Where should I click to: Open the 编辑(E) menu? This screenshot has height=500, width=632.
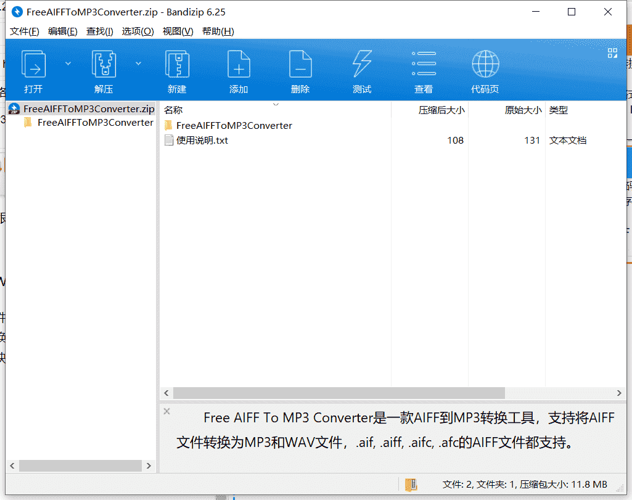pos(62,31)
